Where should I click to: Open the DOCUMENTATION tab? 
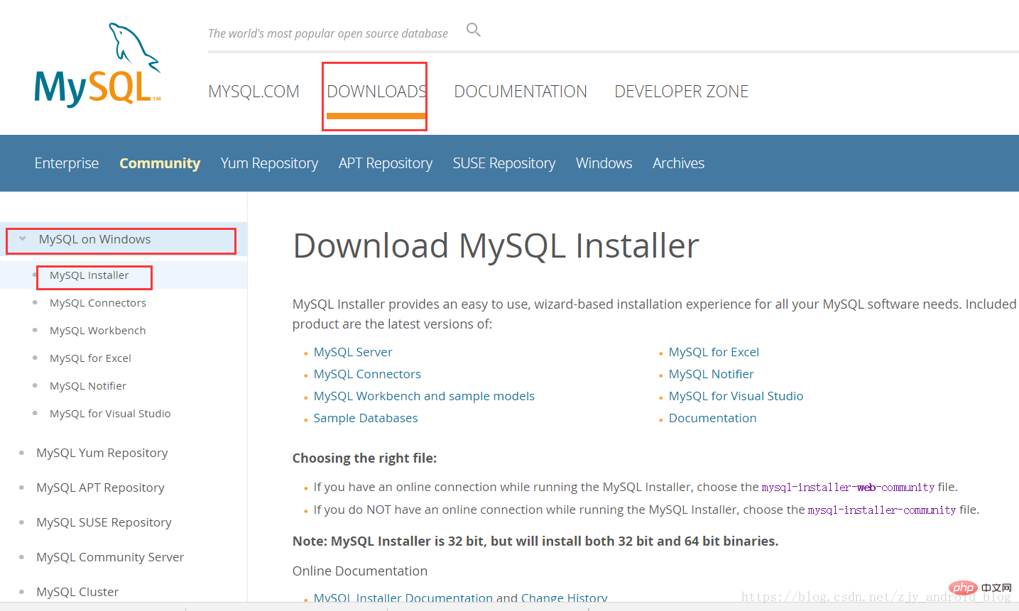[521, 92]
